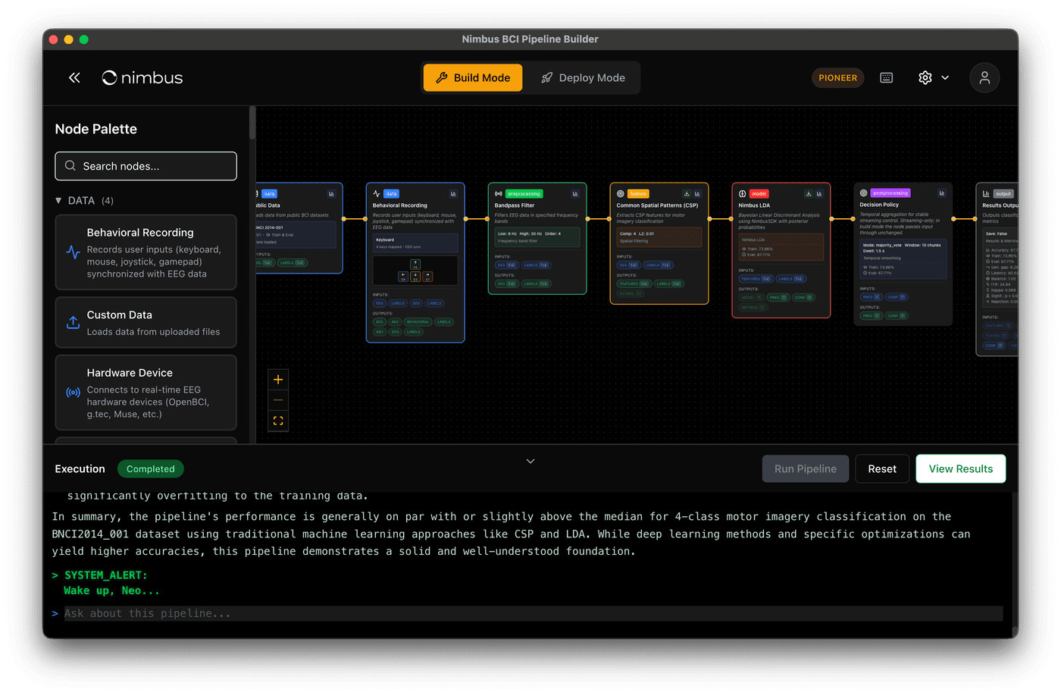Expand the dropdown arrow next to settings gear
1061x695 pixels.
[x=945, y=77]
